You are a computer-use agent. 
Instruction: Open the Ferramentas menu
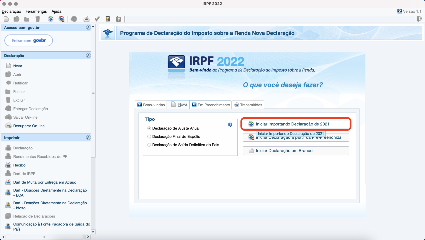click(36, 11)
